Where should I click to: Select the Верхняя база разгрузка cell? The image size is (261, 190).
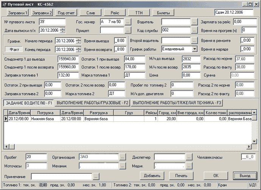click(98, 119)
